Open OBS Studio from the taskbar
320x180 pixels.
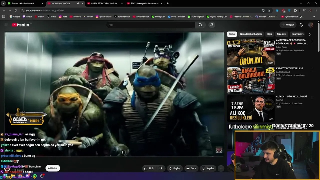42,176
